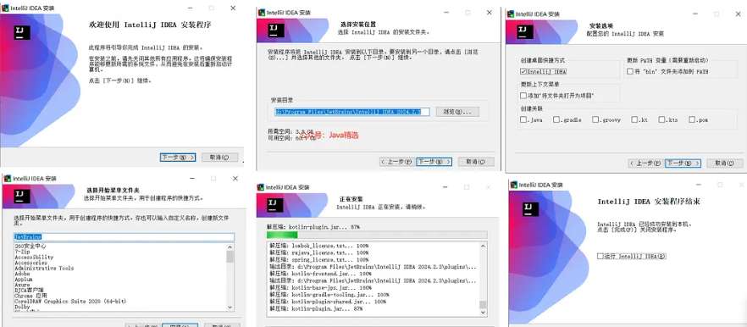Image resolution: width=747 pixels, height=327 pixels.
Task: Click the install log scrollbar thumb
Action: (483, 305)
